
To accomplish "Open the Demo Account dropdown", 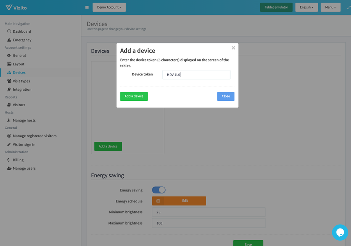I will pos(109,7).
